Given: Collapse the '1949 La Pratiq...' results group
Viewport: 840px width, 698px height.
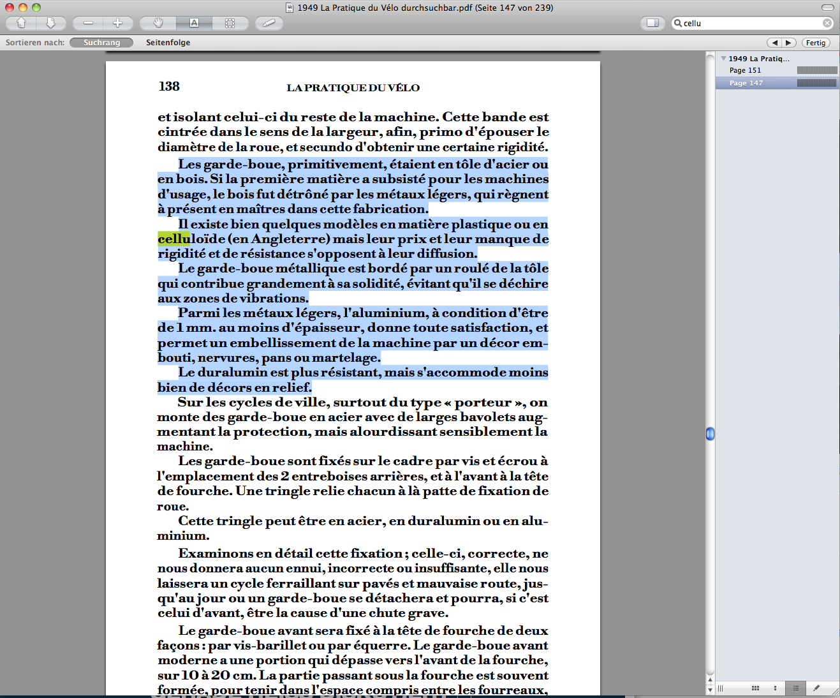Looking at the screenshot, I should click(723, 59).
